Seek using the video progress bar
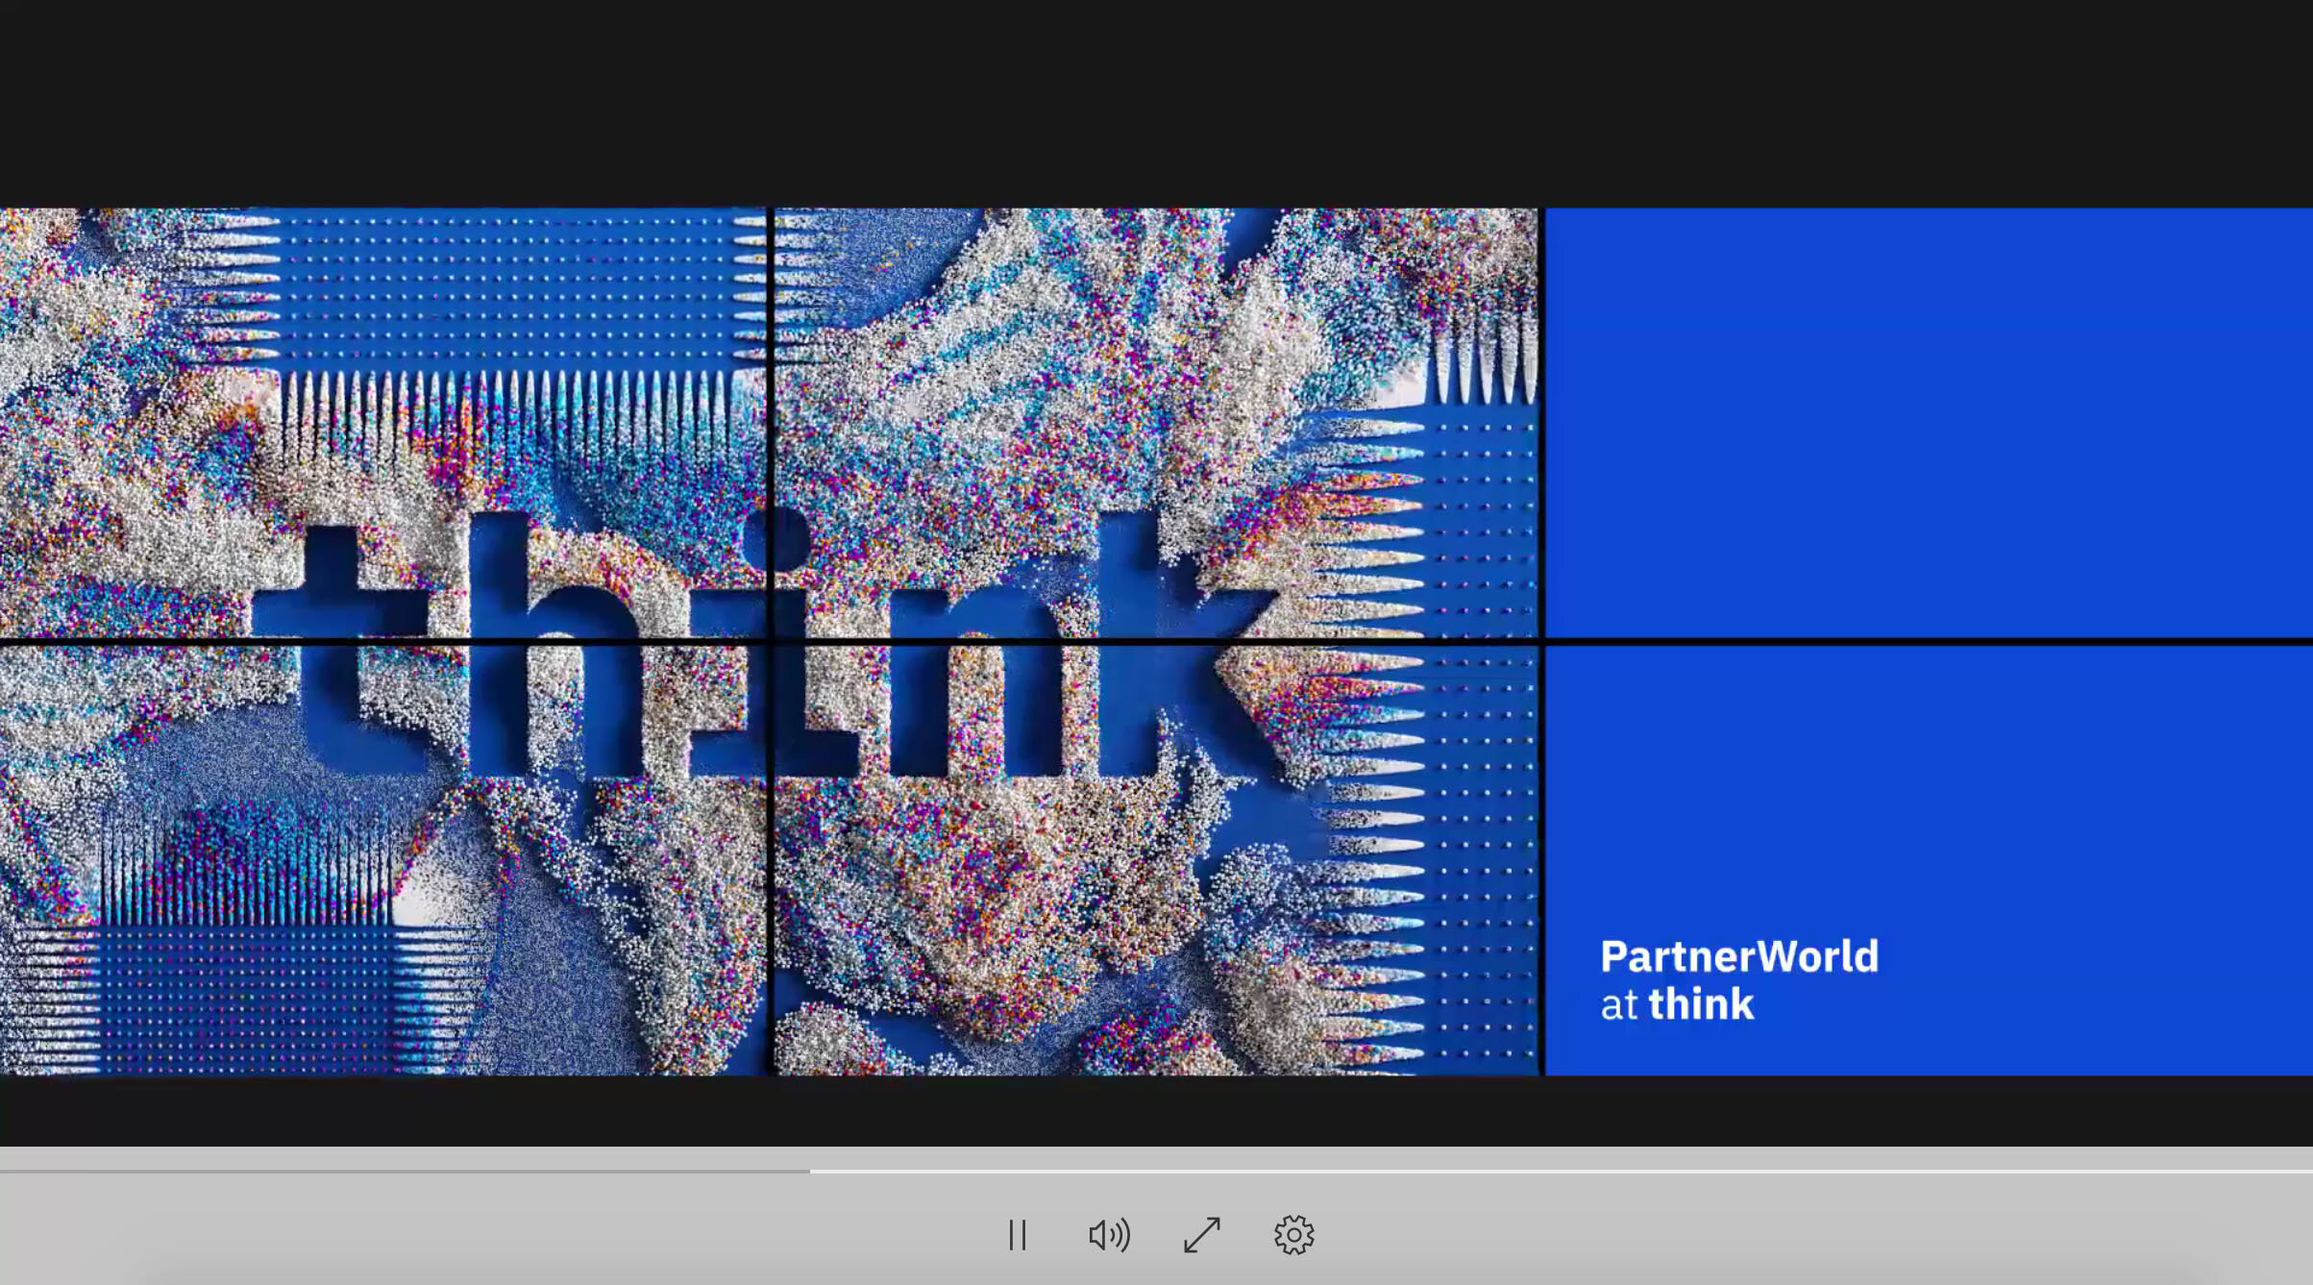Screen dimensions: 2313x1285 (1156, 1171)
